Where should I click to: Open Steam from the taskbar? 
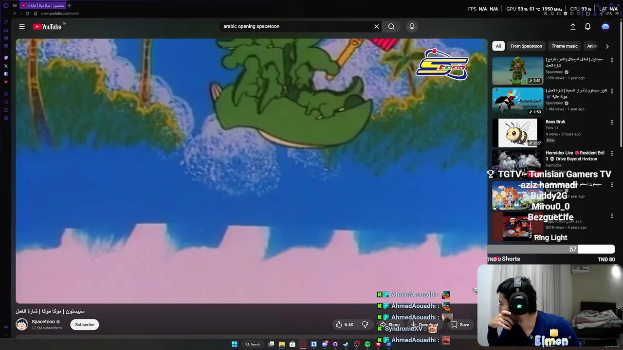click(346, 344)
